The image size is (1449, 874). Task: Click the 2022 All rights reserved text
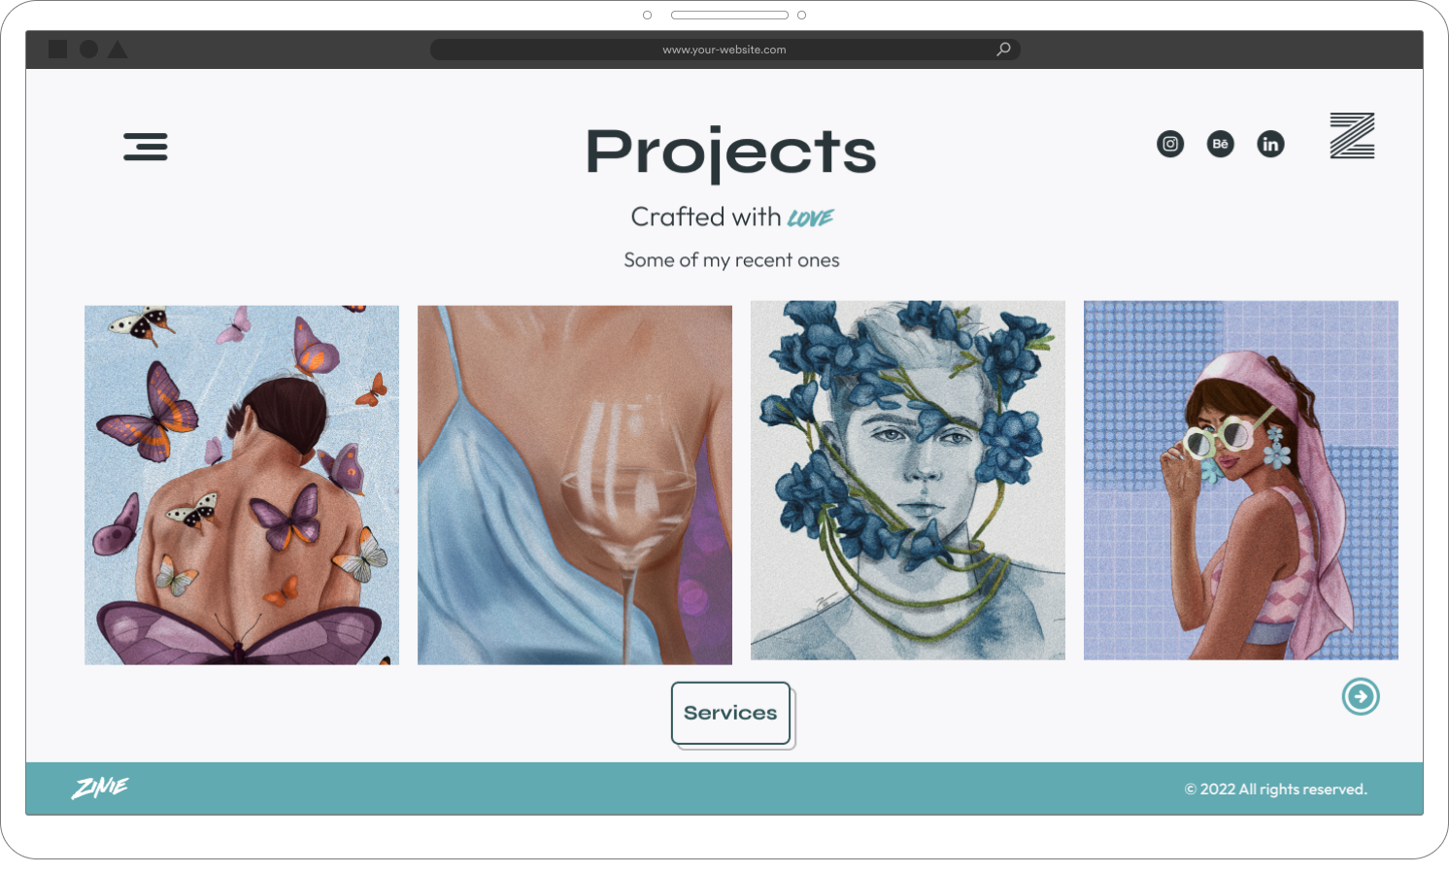tap(1276, 789)
